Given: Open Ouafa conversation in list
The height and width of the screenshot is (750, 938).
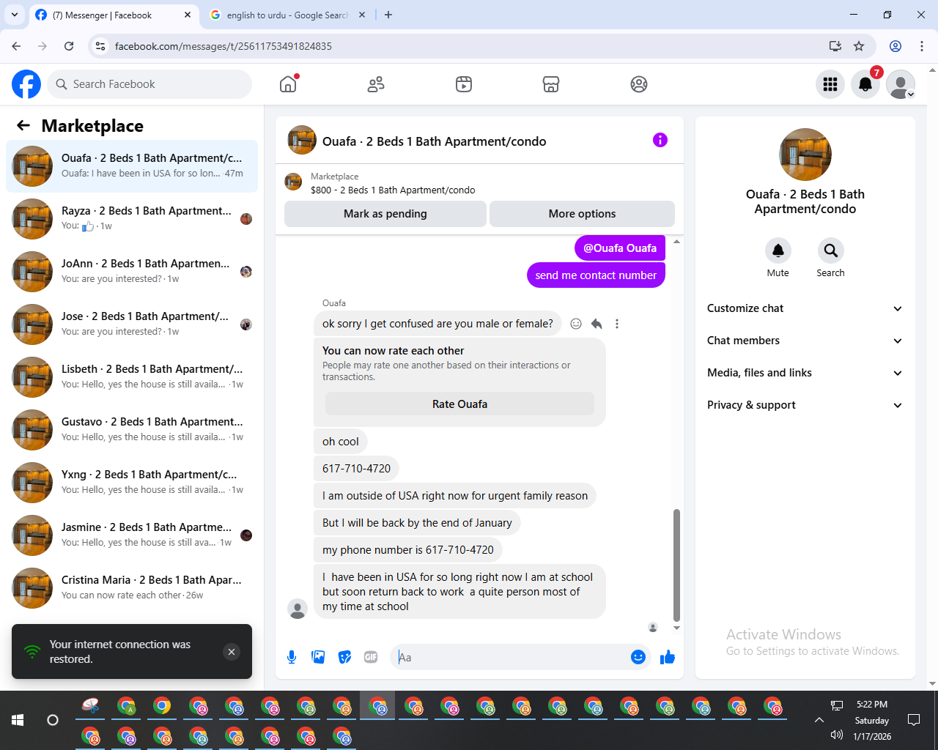Looking at the screenshot, I should coord(132,166).
